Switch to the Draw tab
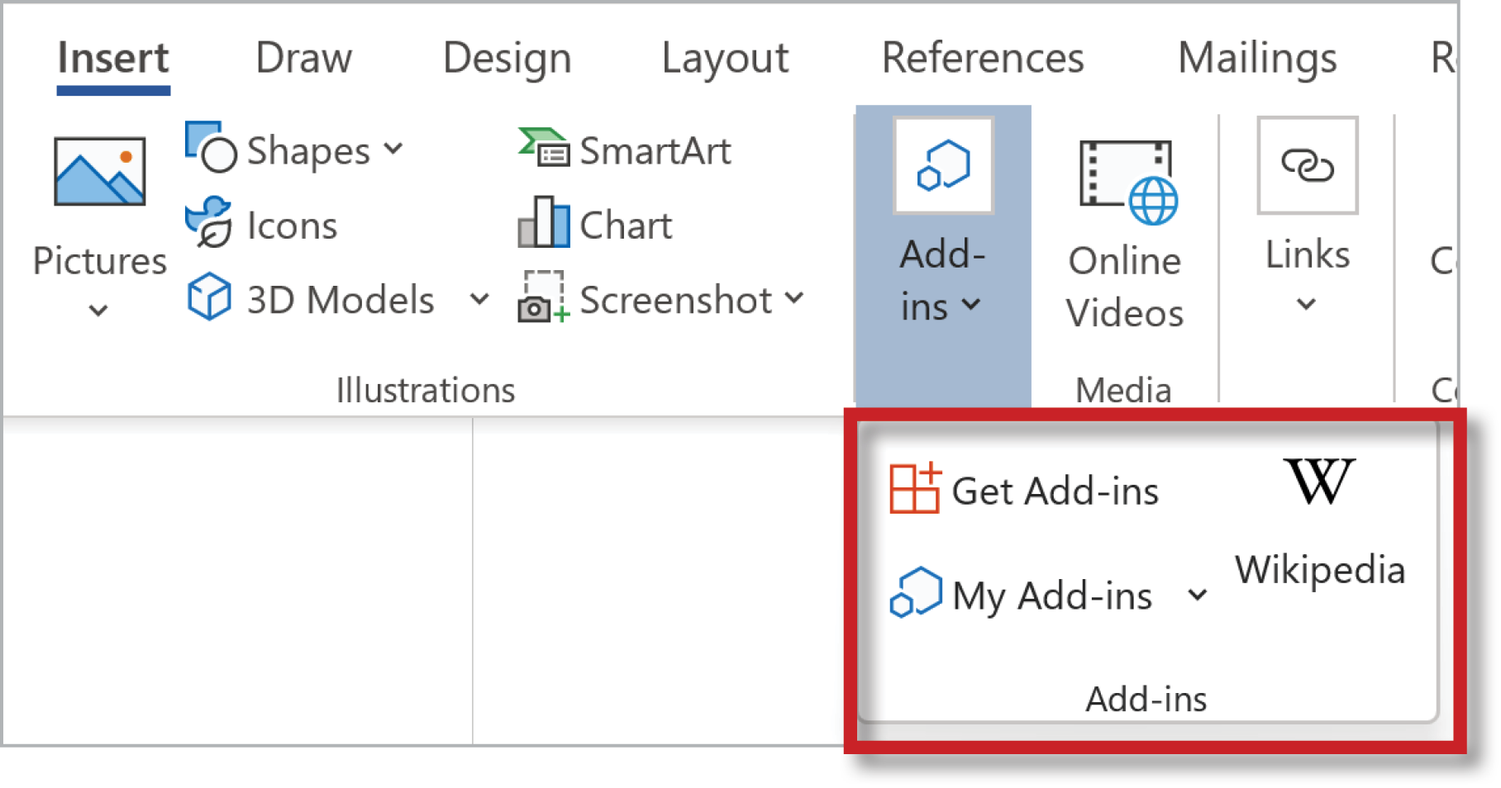1501x788 pixels. [x=303, y=58]
